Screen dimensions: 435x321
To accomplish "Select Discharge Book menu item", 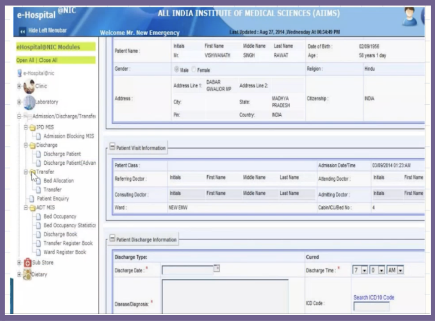I will click(60, 234).
